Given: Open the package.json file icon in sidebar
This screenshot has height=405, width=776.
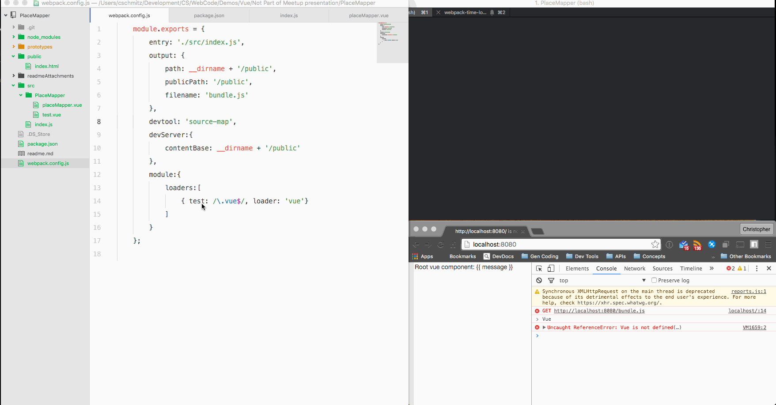Looking at the screenshot, I should tap(21, 144).
